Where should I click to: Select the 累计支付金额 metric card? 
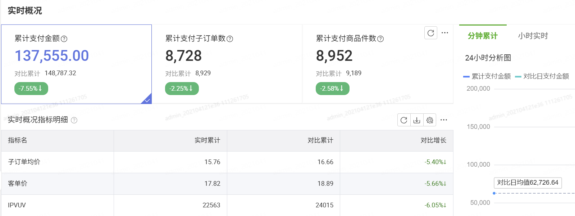(76, 64)
